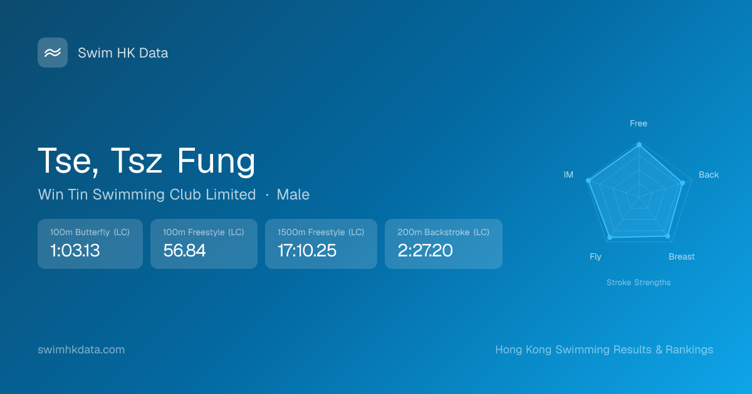
Task: Click the Back point on radar chart
Action: 682,183
